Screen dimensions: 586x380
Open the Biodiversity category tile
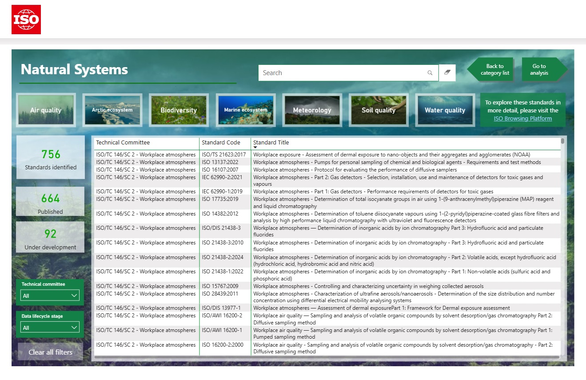(x=179, y=110)
